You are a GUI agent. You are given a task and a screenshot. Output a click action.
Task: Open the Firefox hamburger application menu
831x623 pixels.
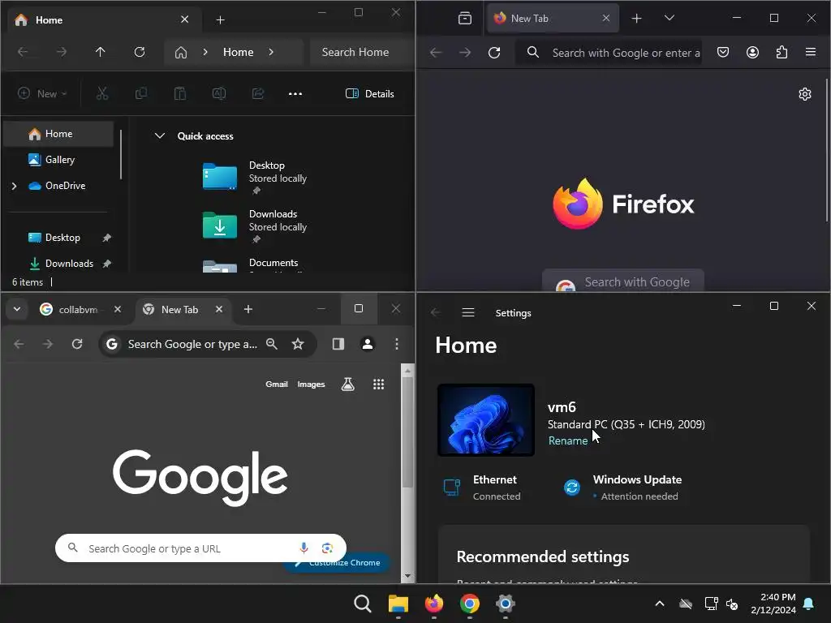[811, 52]
